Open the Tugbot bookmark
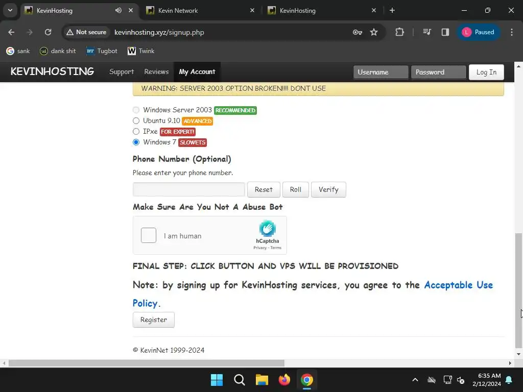Image resolution: width=523 pixels, height=392 pixels. tap(102, 51)
